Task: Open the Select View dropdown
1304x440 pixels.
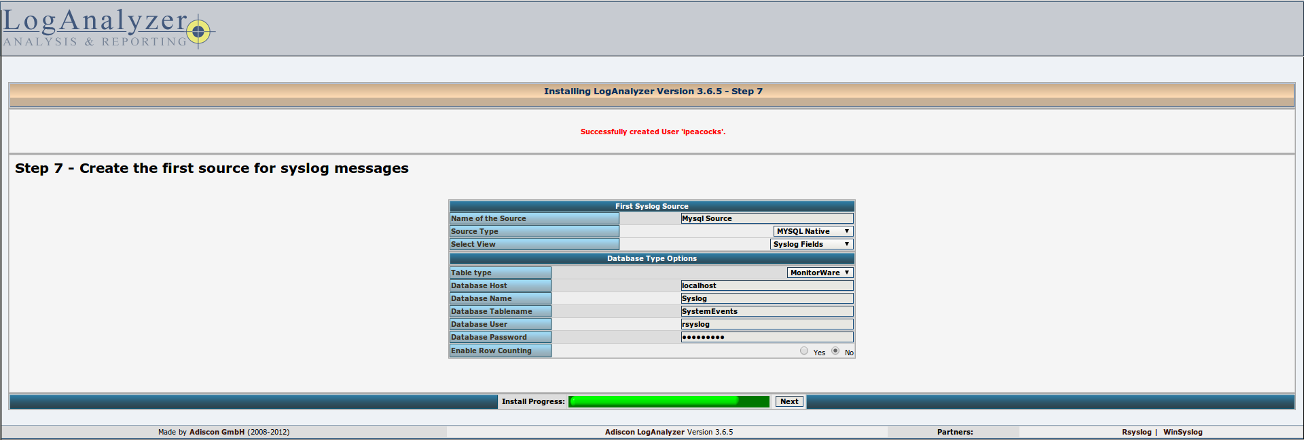Action: pos(812,244)
